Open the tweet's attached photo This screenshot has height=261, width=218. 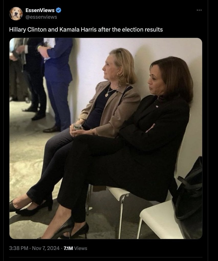pyautogui.click(x=106, y=138)
